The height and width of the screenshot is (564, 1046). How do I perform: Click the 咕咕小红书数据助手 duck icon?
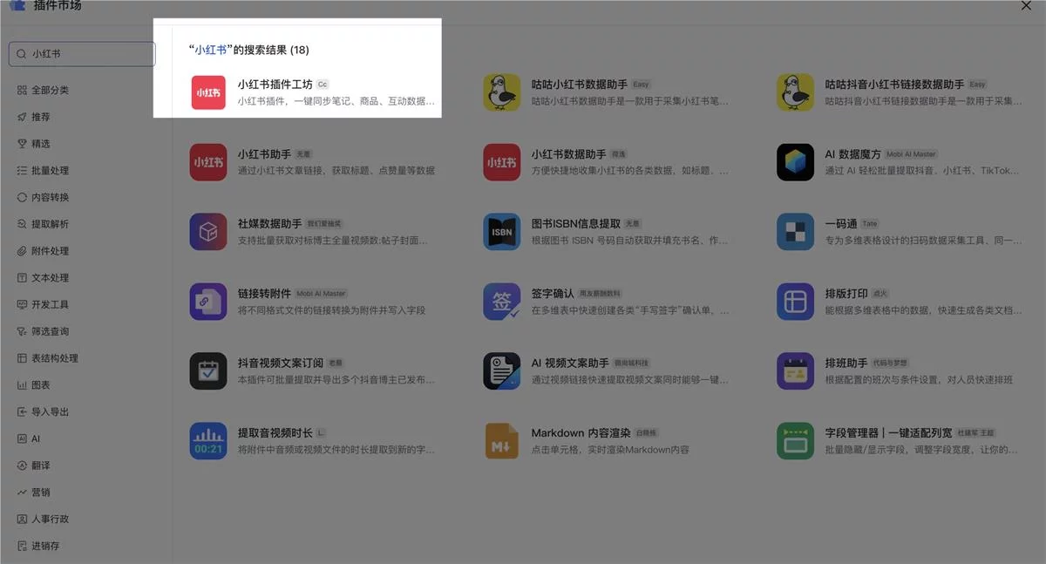tap(501, 92)
